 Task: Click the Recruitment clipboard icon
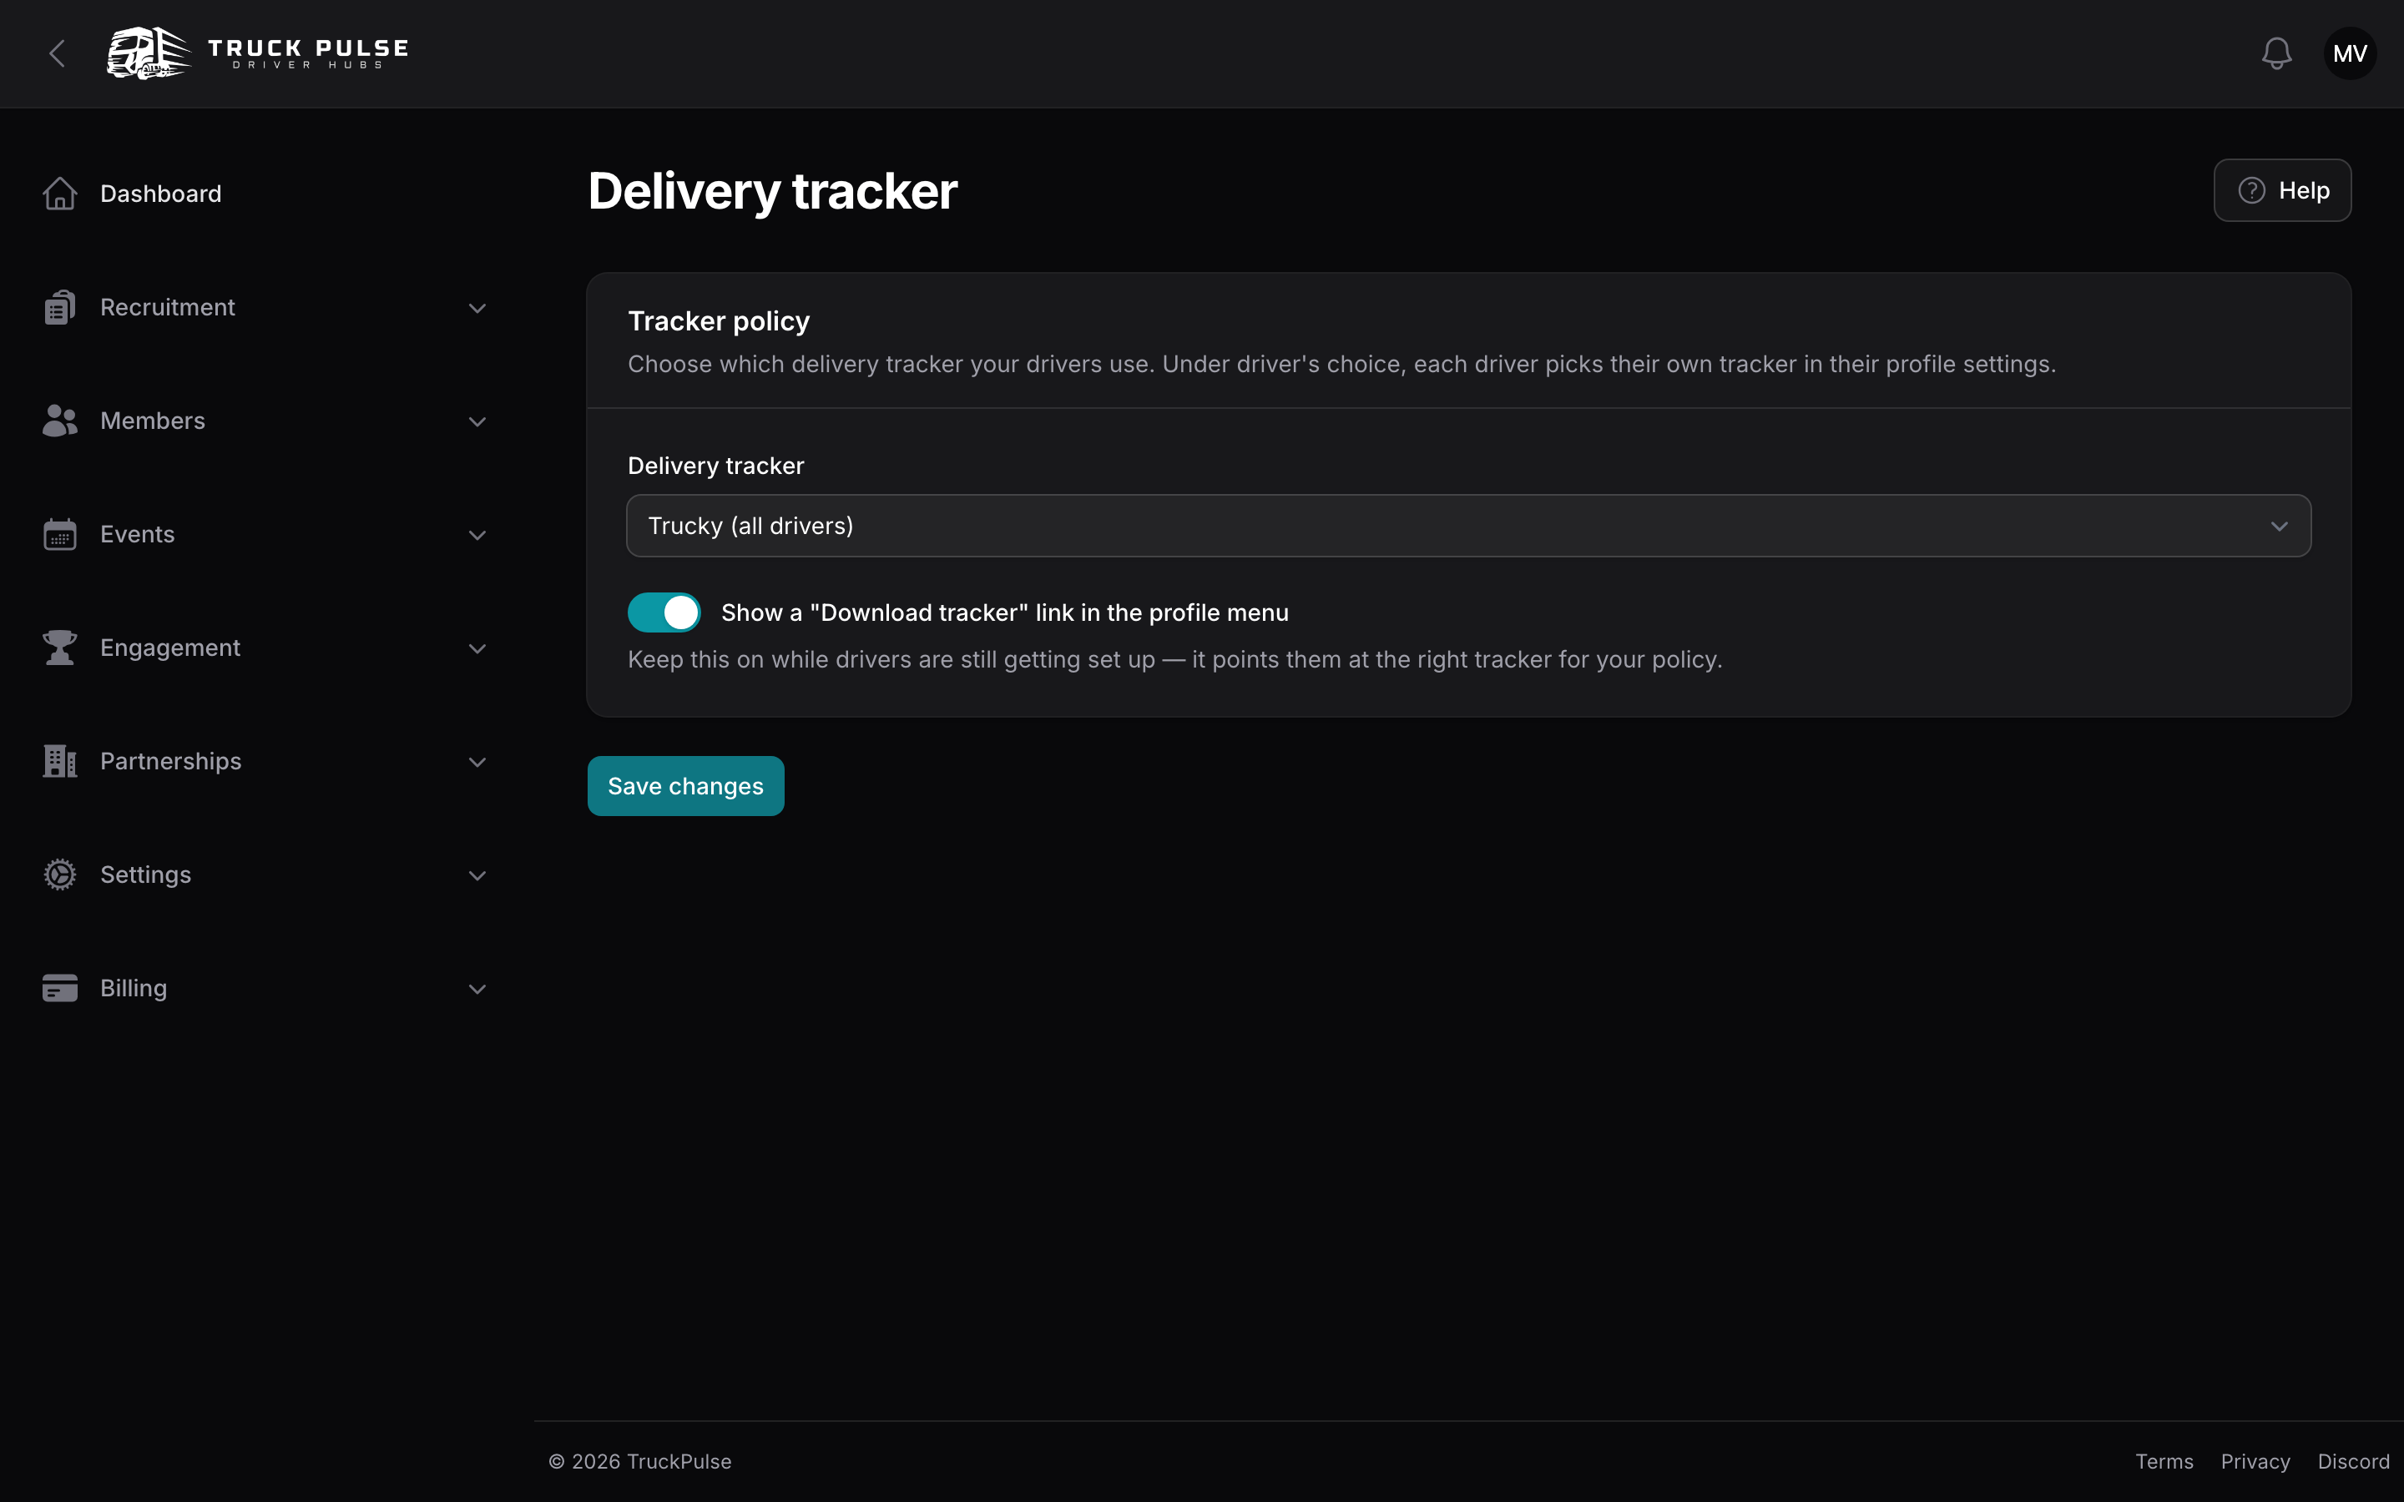coord(59,307)
